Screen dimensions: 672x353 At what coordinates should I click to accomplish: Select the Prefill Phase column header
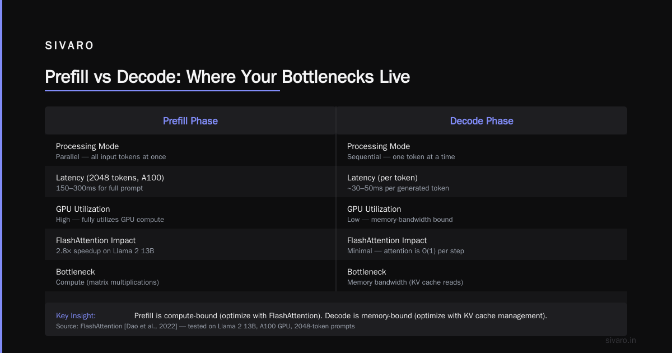pyautogui.click(x=190, y=121)
